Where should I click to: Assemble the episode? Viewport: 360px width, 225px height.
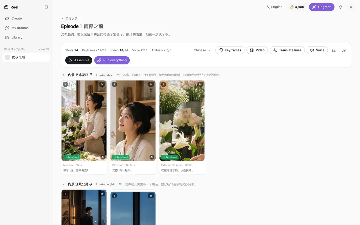[x=79, y=60]
